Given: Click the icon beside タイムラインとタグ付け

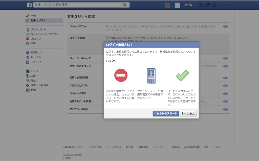Looking at the screenshot, I should (x=28, y=34).
